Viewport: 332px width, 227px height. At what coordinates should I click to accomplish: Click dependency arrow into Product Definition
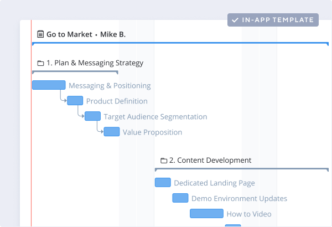[63, 95]
